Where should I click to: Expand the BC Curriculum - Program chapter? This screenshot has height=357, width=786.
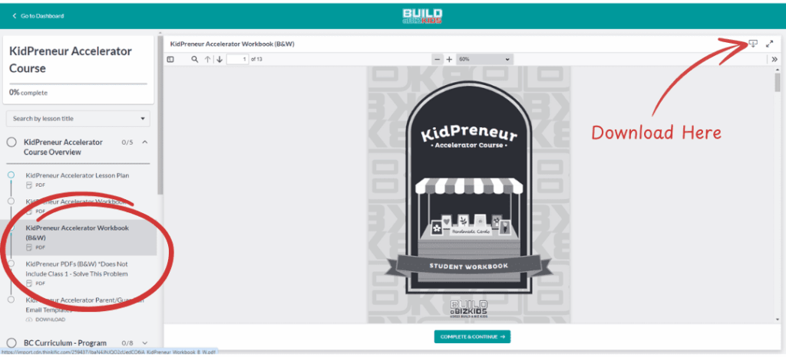point(145,342)
